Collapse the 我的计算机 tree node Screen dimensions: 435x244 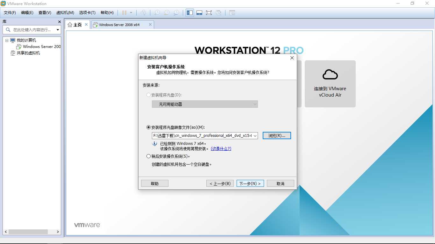pos(7,40)
